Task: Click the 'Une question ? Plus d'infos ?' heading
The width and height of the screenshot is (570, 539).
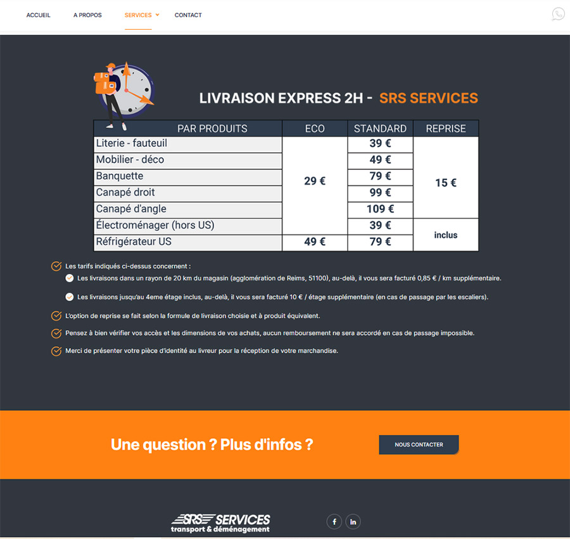Action: click(212, 445)
